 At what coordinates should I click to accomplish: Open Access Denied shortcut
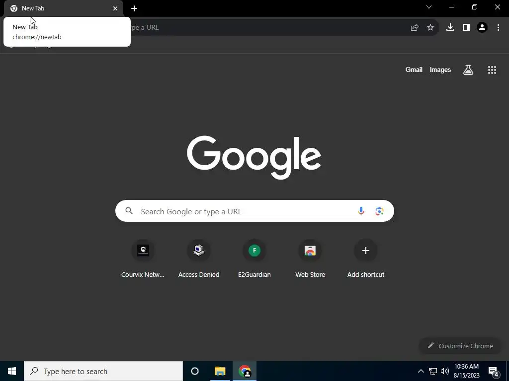(x=199, y=259)
